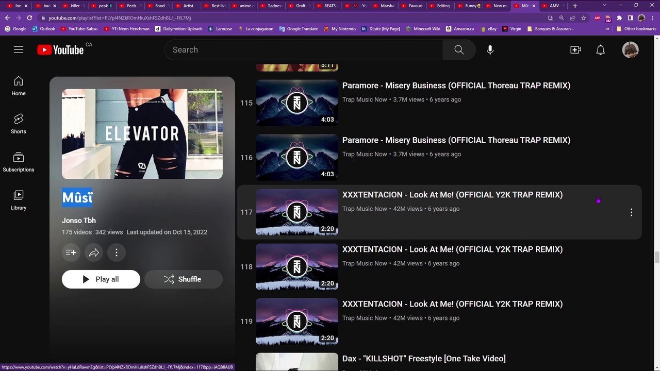The height and width of the screenshot is (371, 660).
Task: Play video 117 Look At Me! thumbnail
Action: (x=297, y=212)
